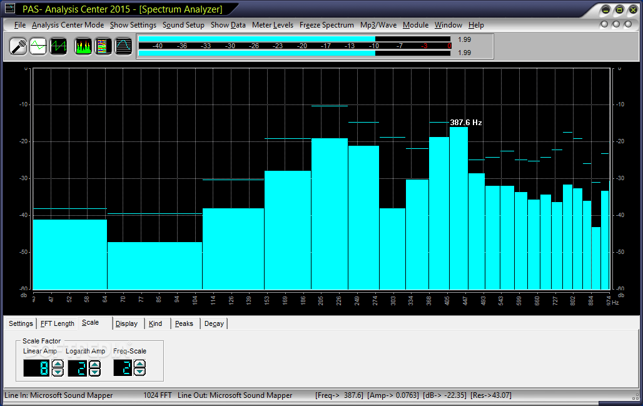Switch to the Settings tab
Viewport: 643px width, 406px height.
tap(21, 323)
